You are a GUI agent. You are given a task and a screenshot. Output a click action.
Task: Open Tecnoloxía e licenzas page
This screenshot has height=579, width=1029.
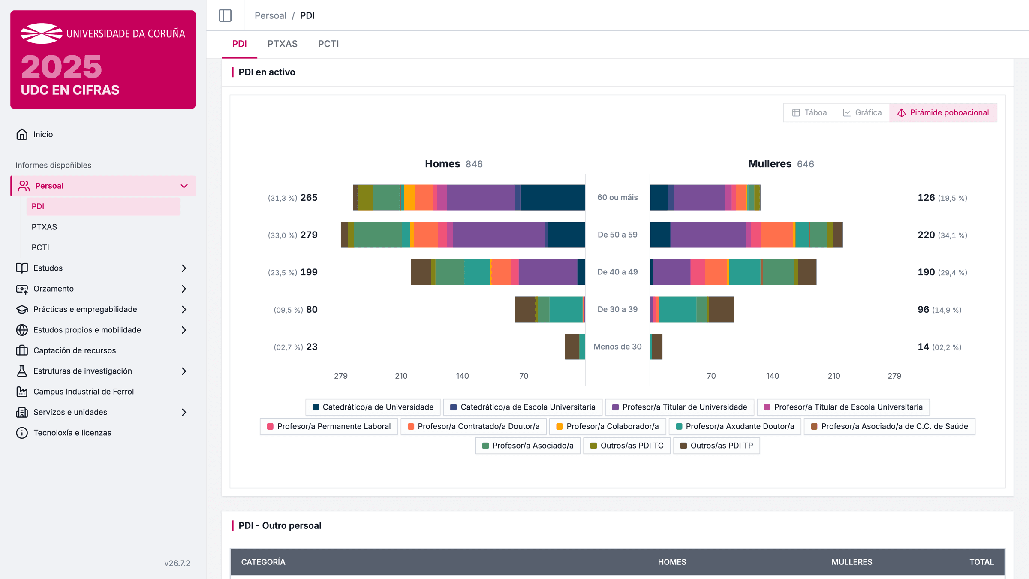coord(103,433)
